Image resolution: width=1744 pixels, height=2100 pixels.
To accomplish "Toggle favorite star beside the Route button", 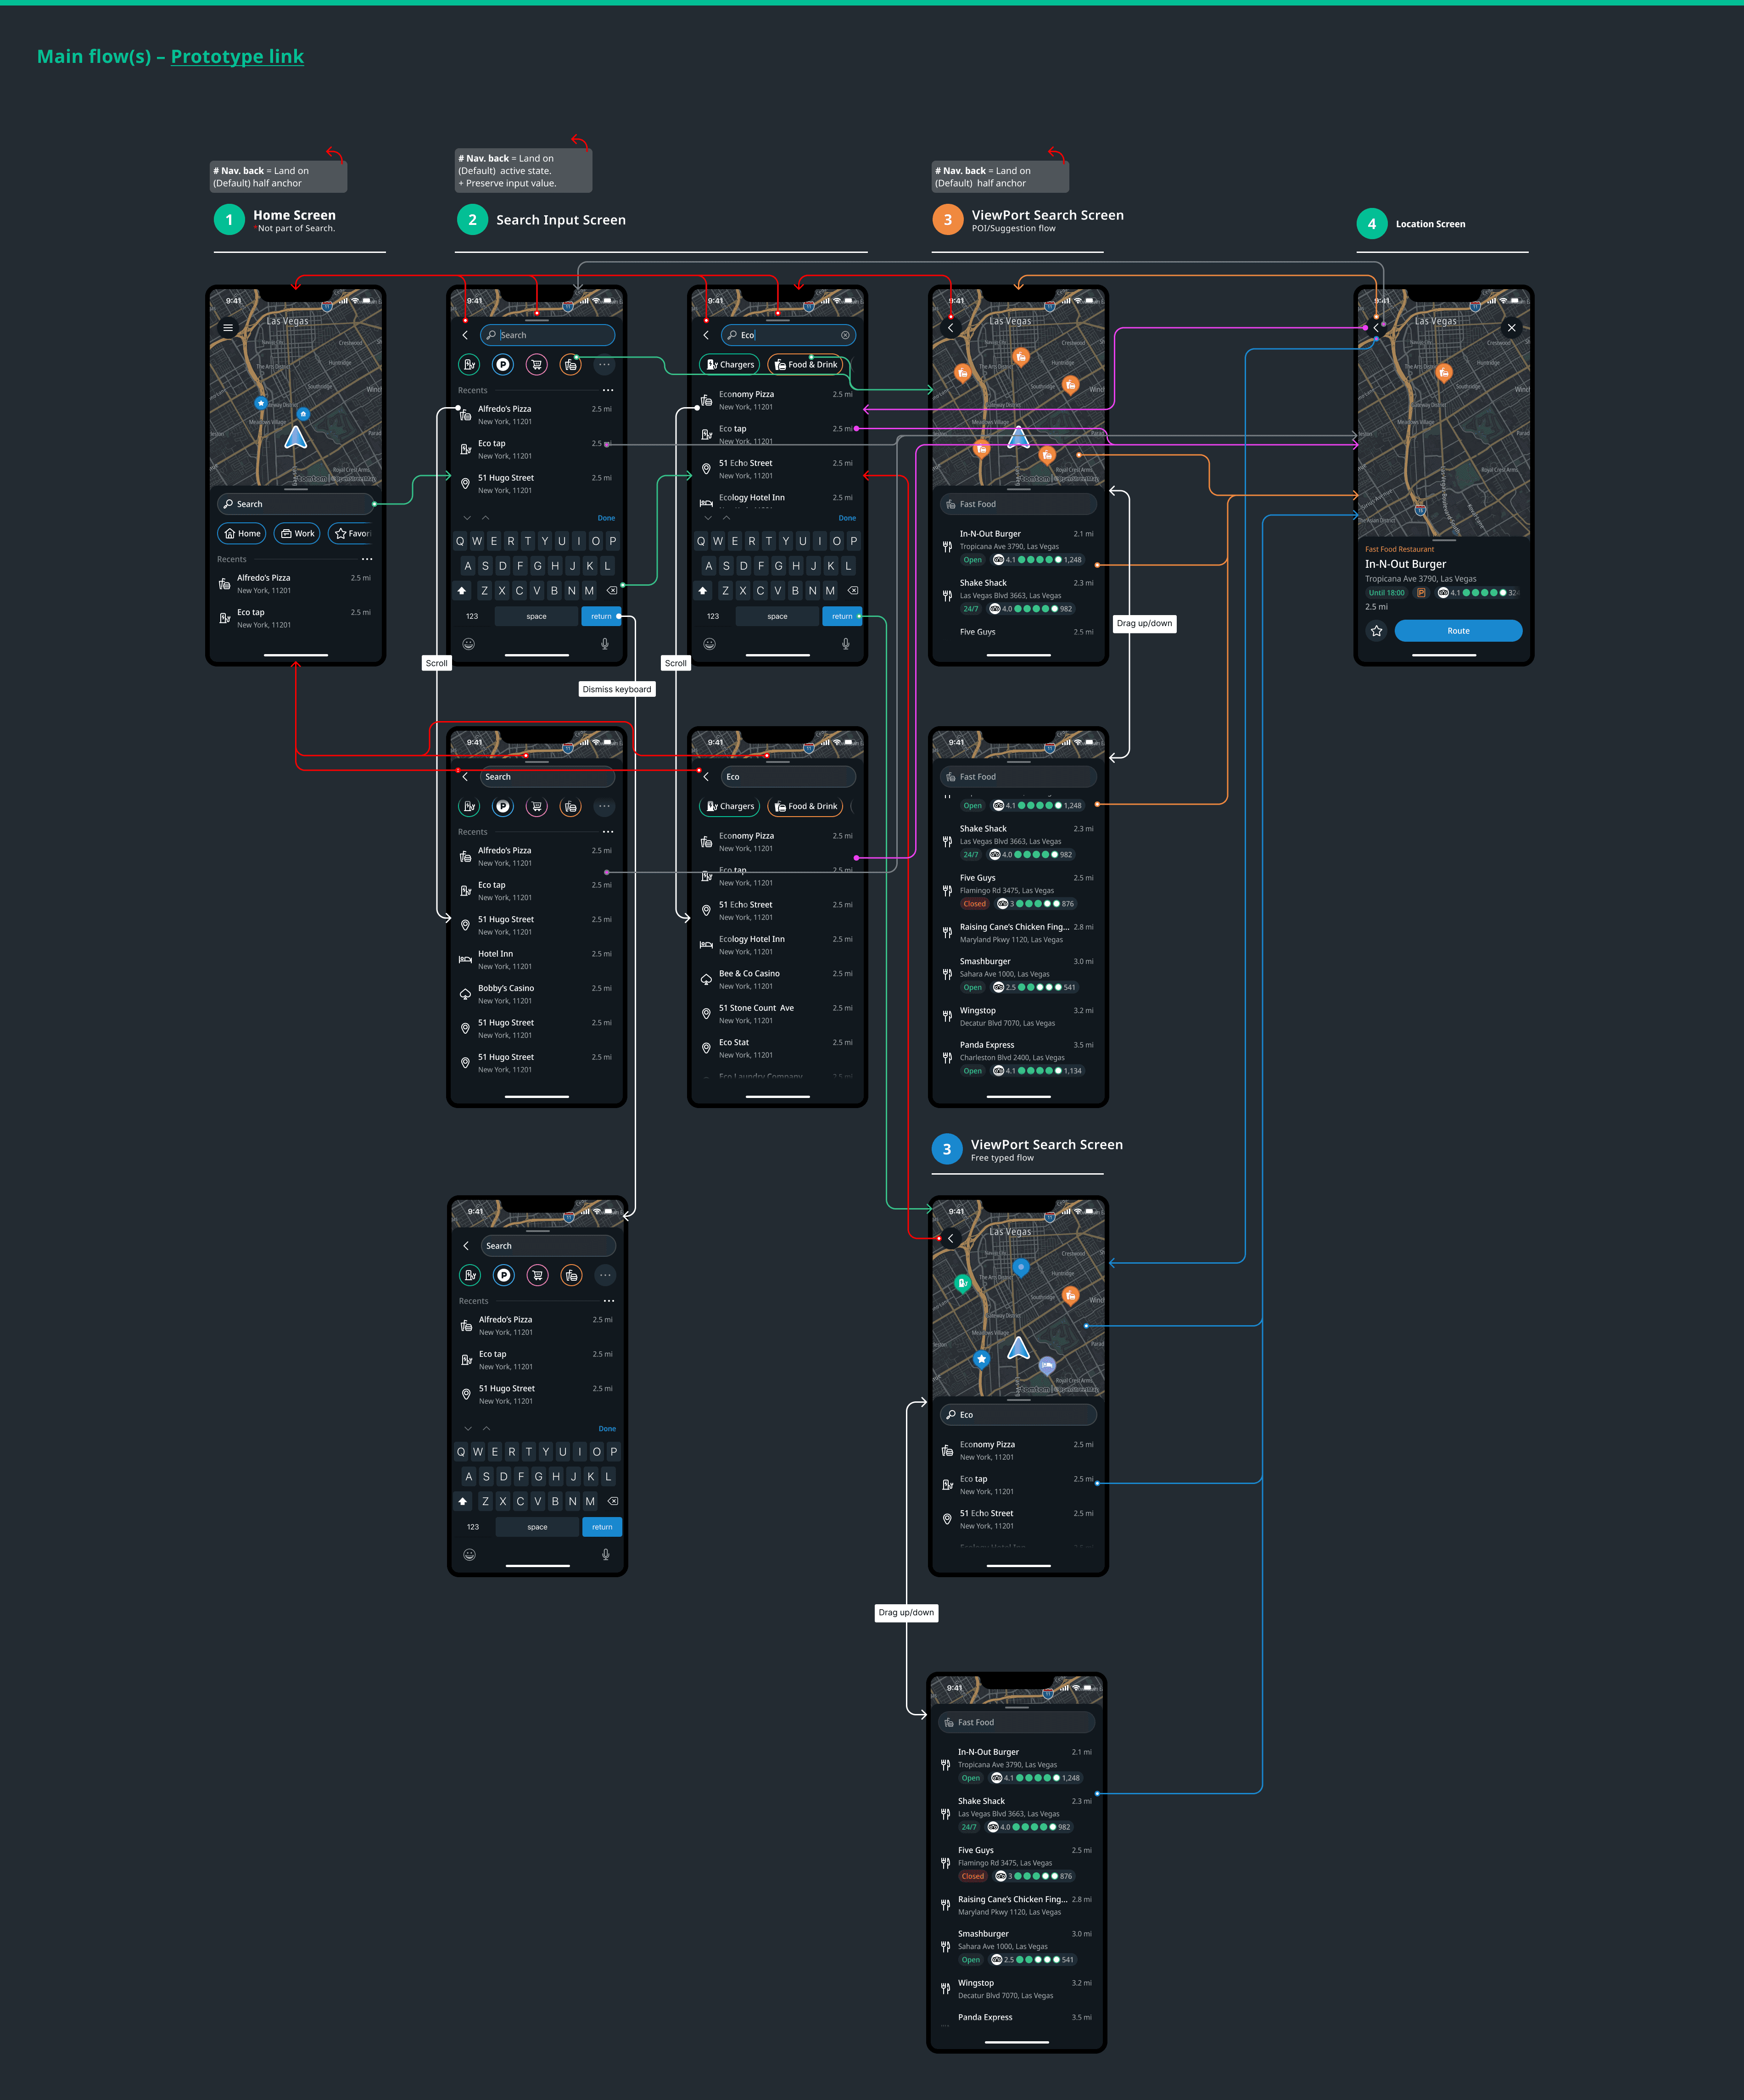I will [1376, 631].
